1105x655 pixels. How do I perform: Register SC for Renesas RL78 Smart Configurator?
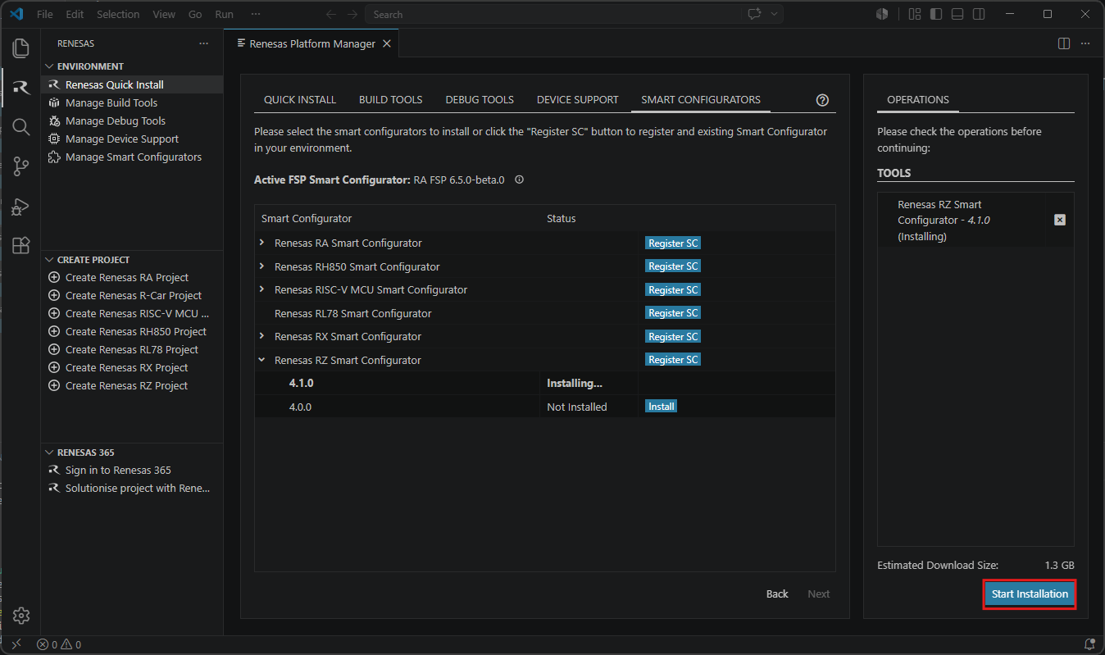(673, 313)
